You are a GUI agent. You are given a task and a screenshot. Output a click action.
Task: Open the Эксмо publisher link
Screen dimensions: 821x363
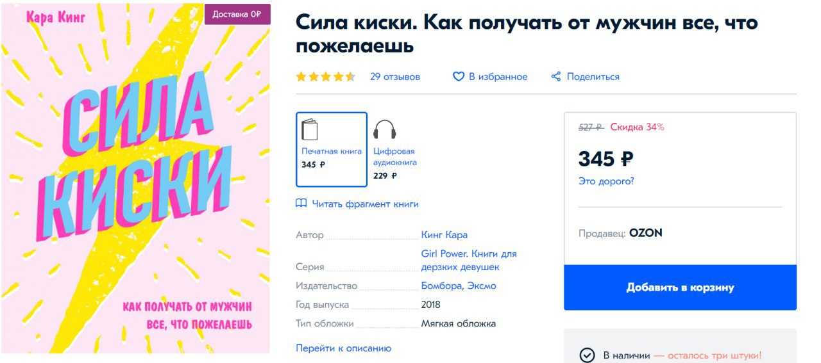[482, 286]
